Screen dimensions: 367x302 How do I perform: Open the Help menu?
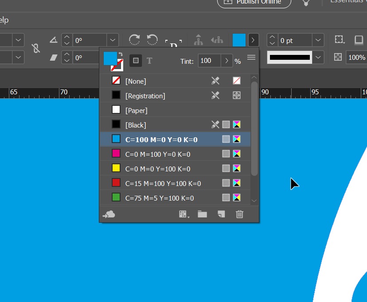[x=4, y=20]
